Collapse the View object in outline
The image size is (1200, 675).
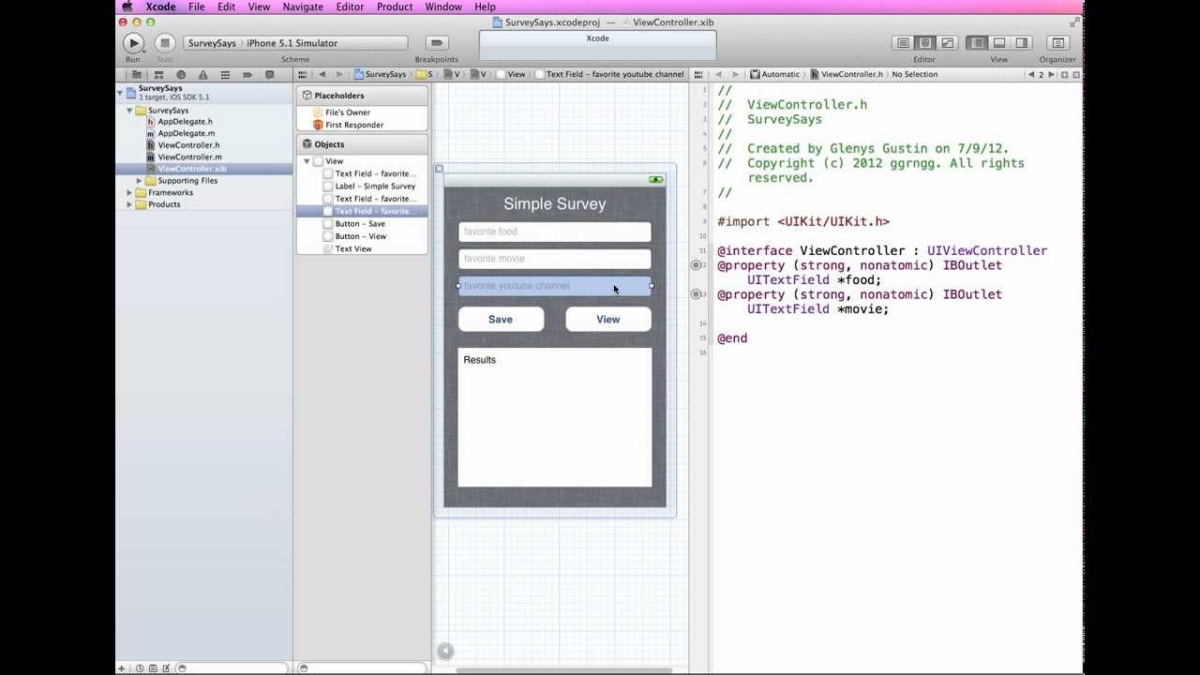click(307, 161)
